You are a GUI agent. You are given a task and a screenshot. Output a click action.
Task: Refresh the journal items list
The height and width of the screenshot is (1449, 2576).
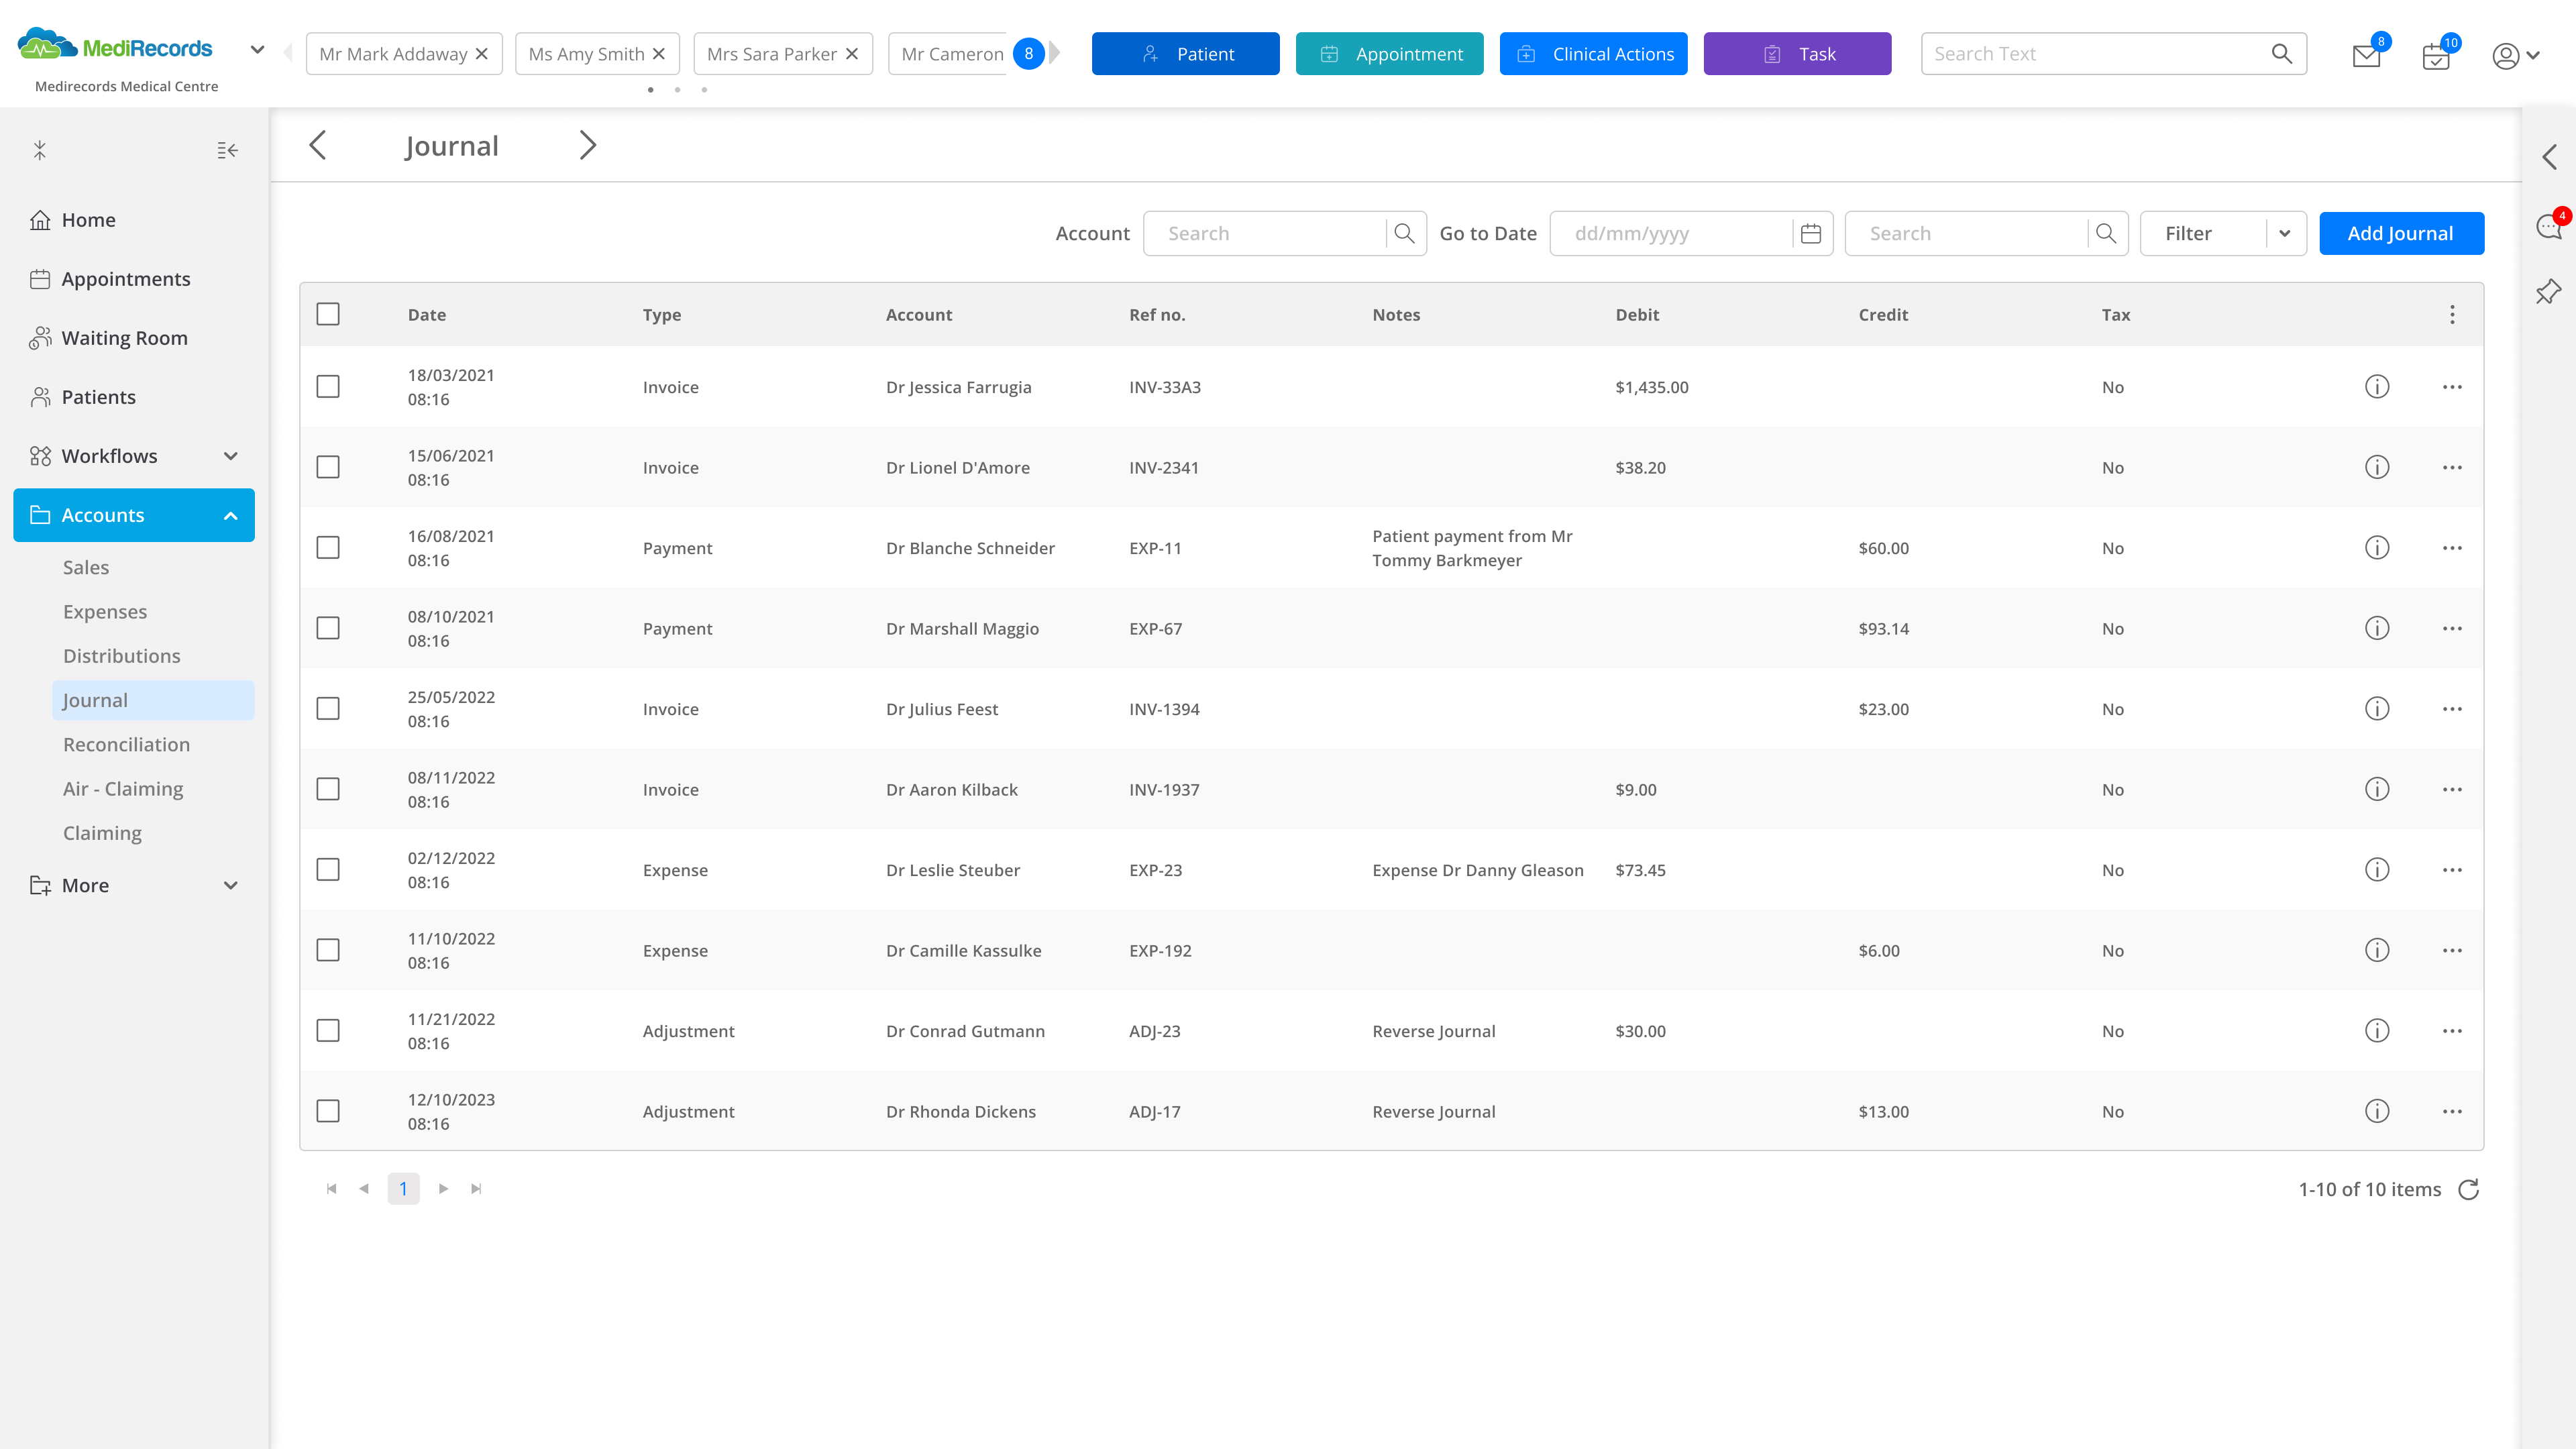2469,1189
